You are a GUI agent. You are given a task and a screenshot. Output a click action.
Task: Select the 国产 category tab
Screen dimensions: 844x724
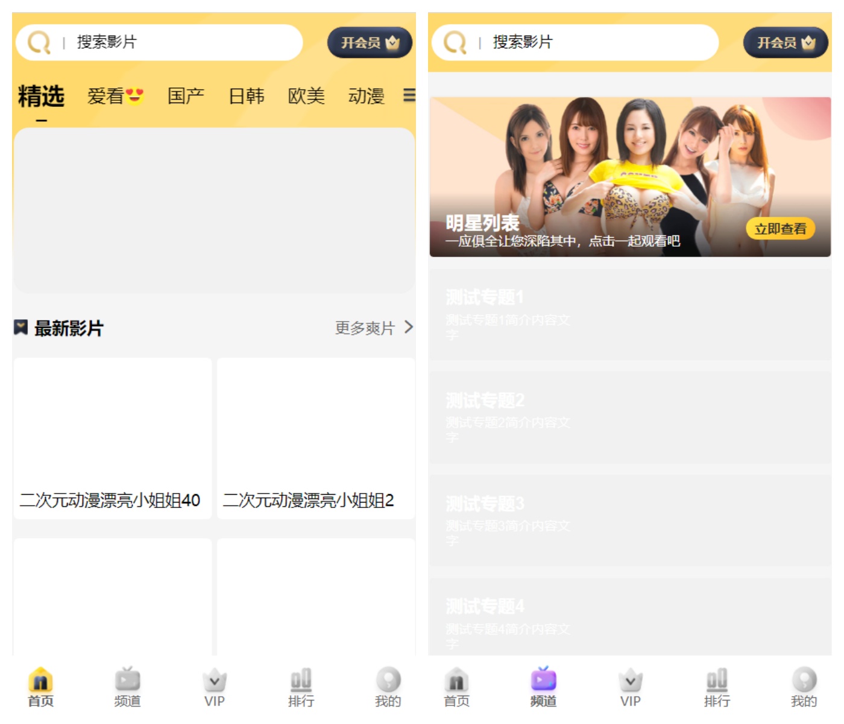[186, 96]
